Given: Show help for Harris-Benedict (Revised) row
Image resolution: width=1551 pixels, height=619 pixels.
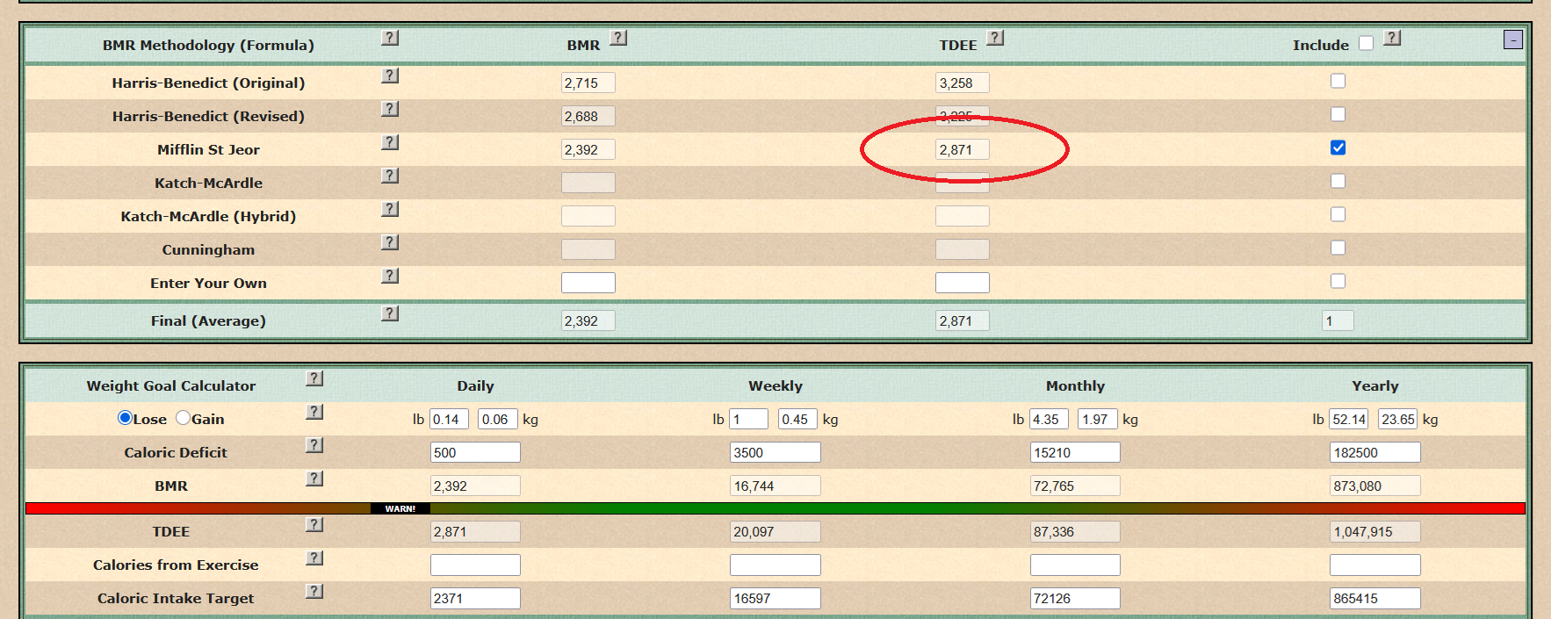Looking at the screenshot, I should click(390, 109).
